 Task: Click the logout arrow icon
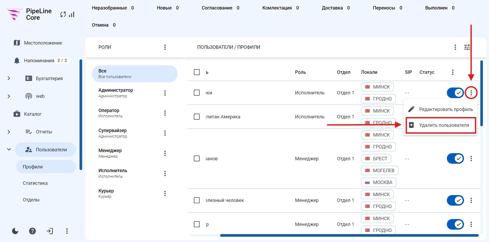tap(50, 231)
